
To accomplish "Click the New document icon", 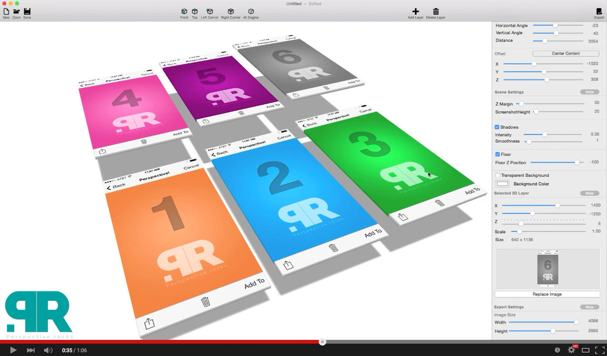I will [6, 11].
